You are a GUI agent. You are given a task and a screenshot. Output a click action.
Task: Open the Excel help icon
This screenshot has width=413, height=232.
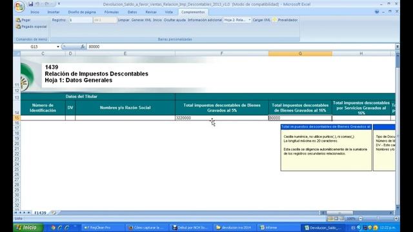[x=377, y=12]
